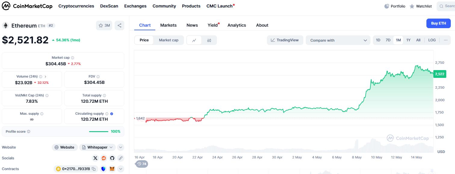Viewport: 455px width, 174px height.
Task: Open the Watchlist star link in header
Action: click(x=421, y=6)
